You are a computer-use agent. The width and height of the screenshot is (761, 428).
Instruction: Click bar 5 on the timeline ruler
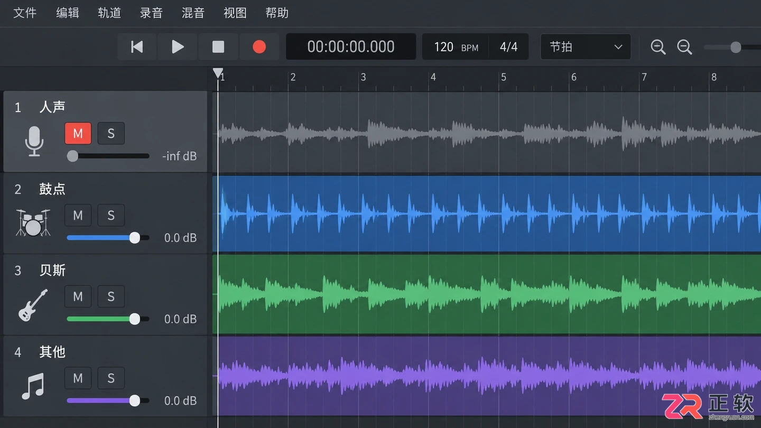click(x=504, y=77)
